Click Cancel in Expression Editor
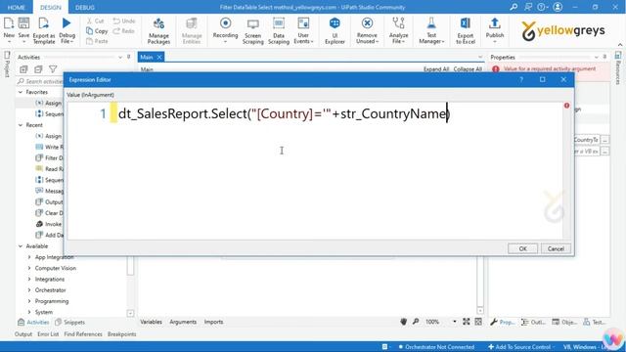 tap(556, 248)
